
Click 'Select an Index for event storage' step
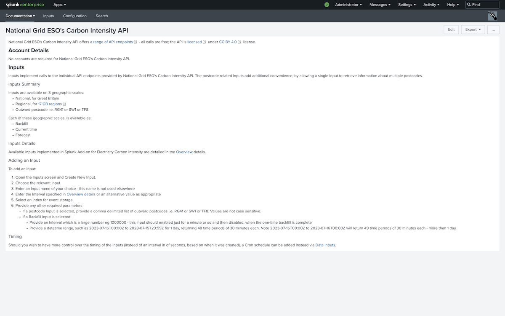pyautogui.click(x=44, y=200)
